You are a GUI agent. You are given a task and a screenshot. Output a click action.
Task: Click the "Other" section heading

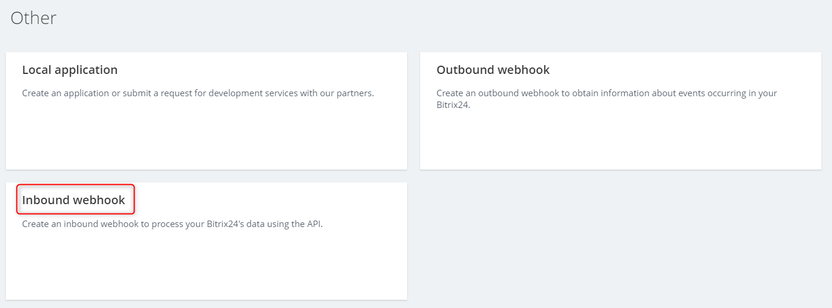(x=33, y=18)
